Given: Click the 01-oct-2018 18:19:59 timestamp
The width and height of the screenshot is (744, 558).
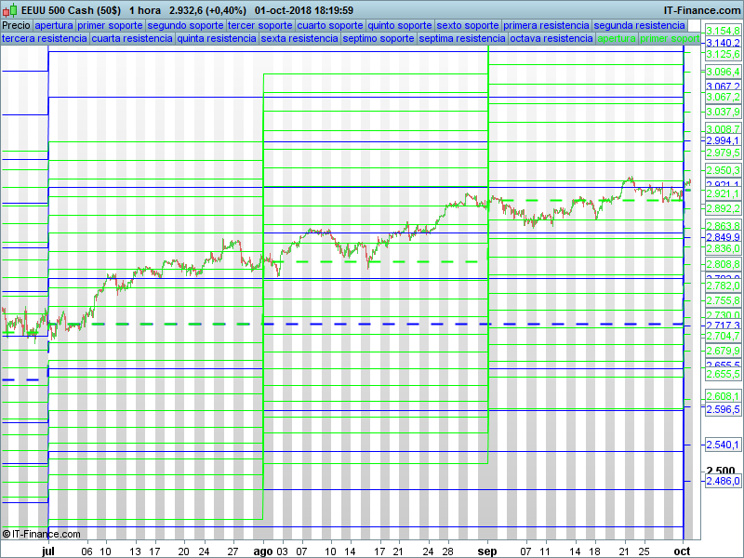Looking at the screenshot, I should (x=304, y=10).
